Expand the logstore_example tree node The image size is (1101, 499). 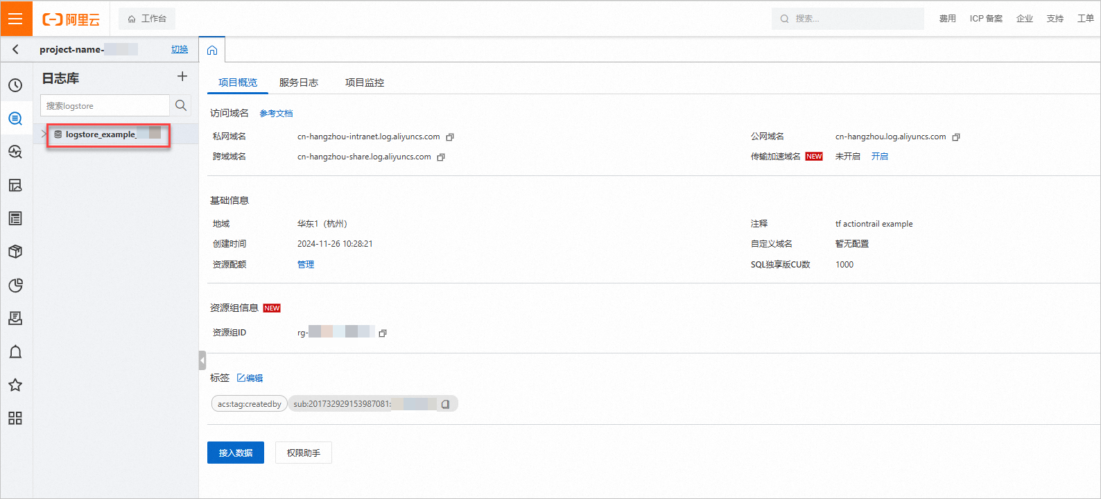pyautogui.click(x=44, y=134)
